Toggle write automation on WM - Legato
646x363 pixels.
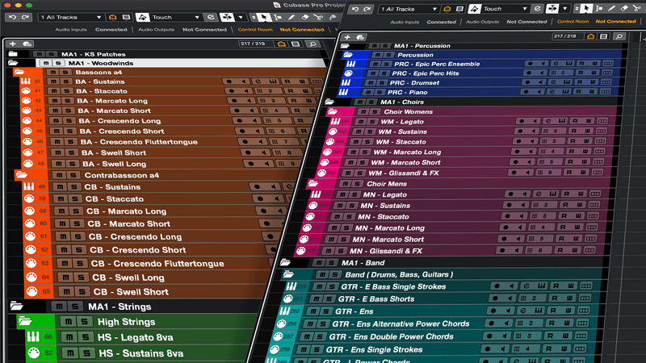click(x=589, y=122)
